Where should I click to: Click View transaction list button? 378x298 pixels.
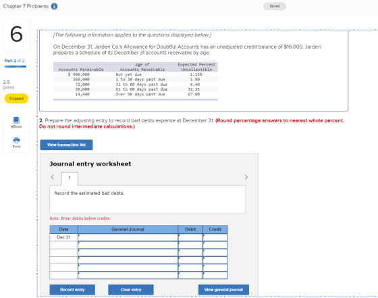(66, 145)
